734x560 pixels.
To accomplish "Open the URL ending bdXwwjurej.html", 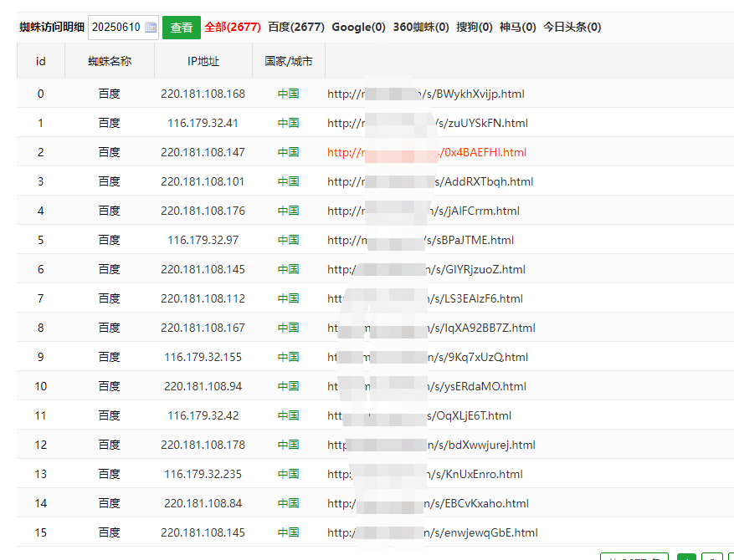I will pos(431,445).
